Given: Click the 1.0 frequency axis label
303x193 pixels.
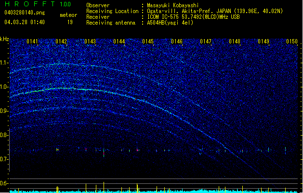Looking at the screenshot, I should pyautogui.click(x=4, y=87).
